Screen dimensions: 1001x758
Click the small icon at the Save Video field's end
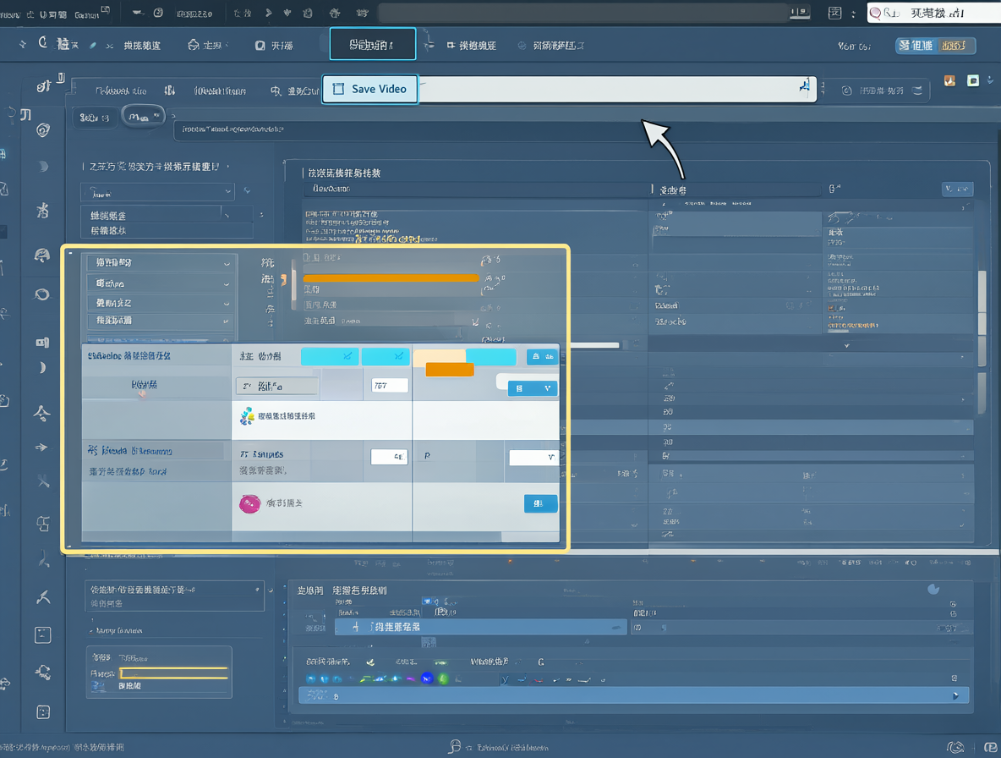click(804, 86)
